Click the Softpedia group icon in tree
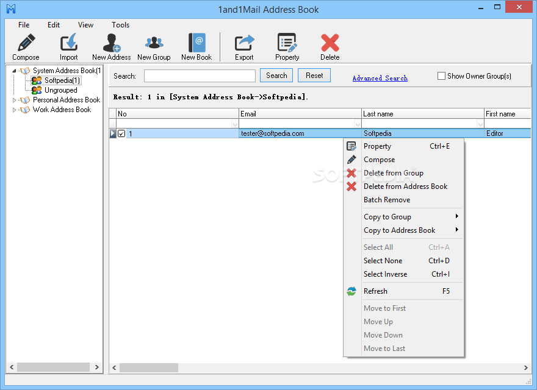 point(37,80)
